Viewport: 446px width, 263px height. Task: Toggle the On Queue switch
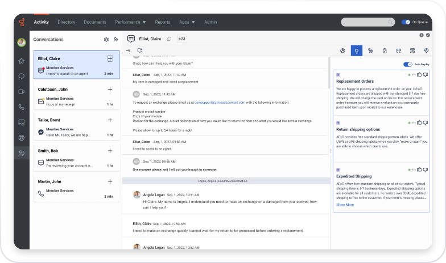tap(406, 22)
